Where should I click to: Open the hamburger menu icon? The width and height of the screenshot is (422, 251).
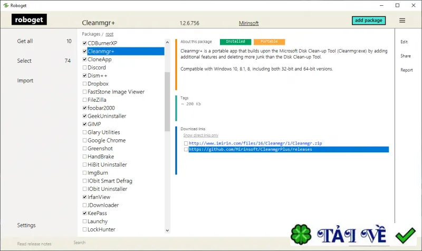pos(402,21)
